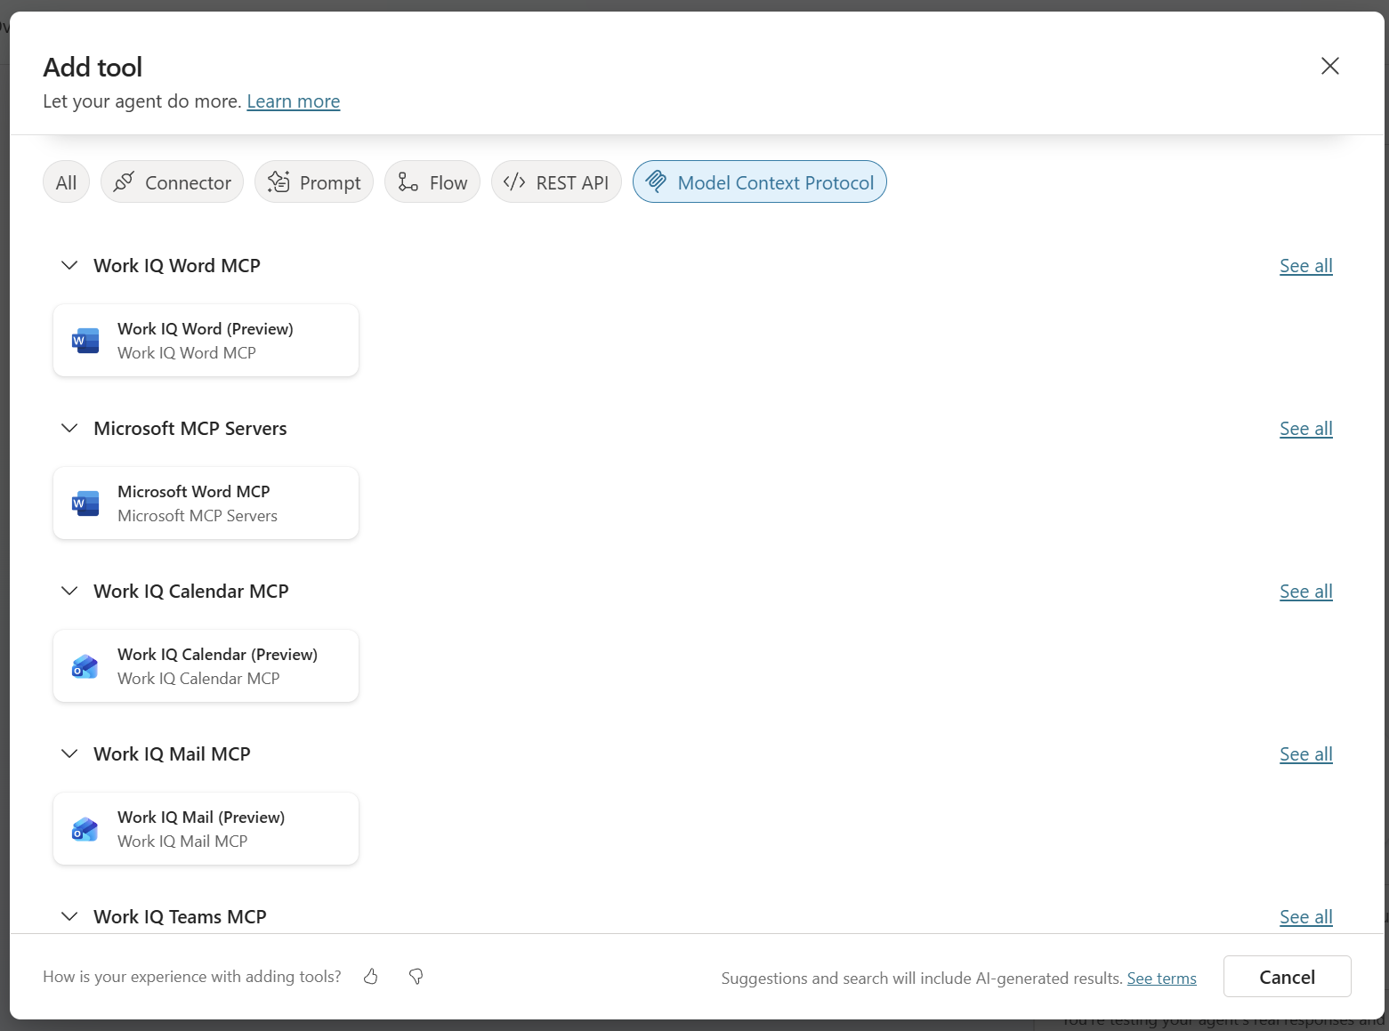Open Work IQ Word via its Word icon

coord(85,340)
